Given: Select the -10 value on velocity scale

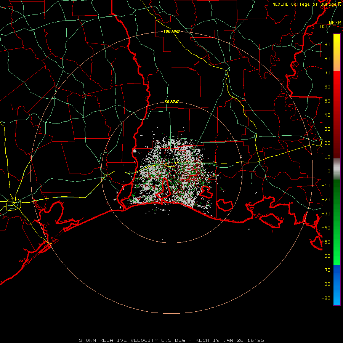Looking at the screenshot, I should 326,186.
